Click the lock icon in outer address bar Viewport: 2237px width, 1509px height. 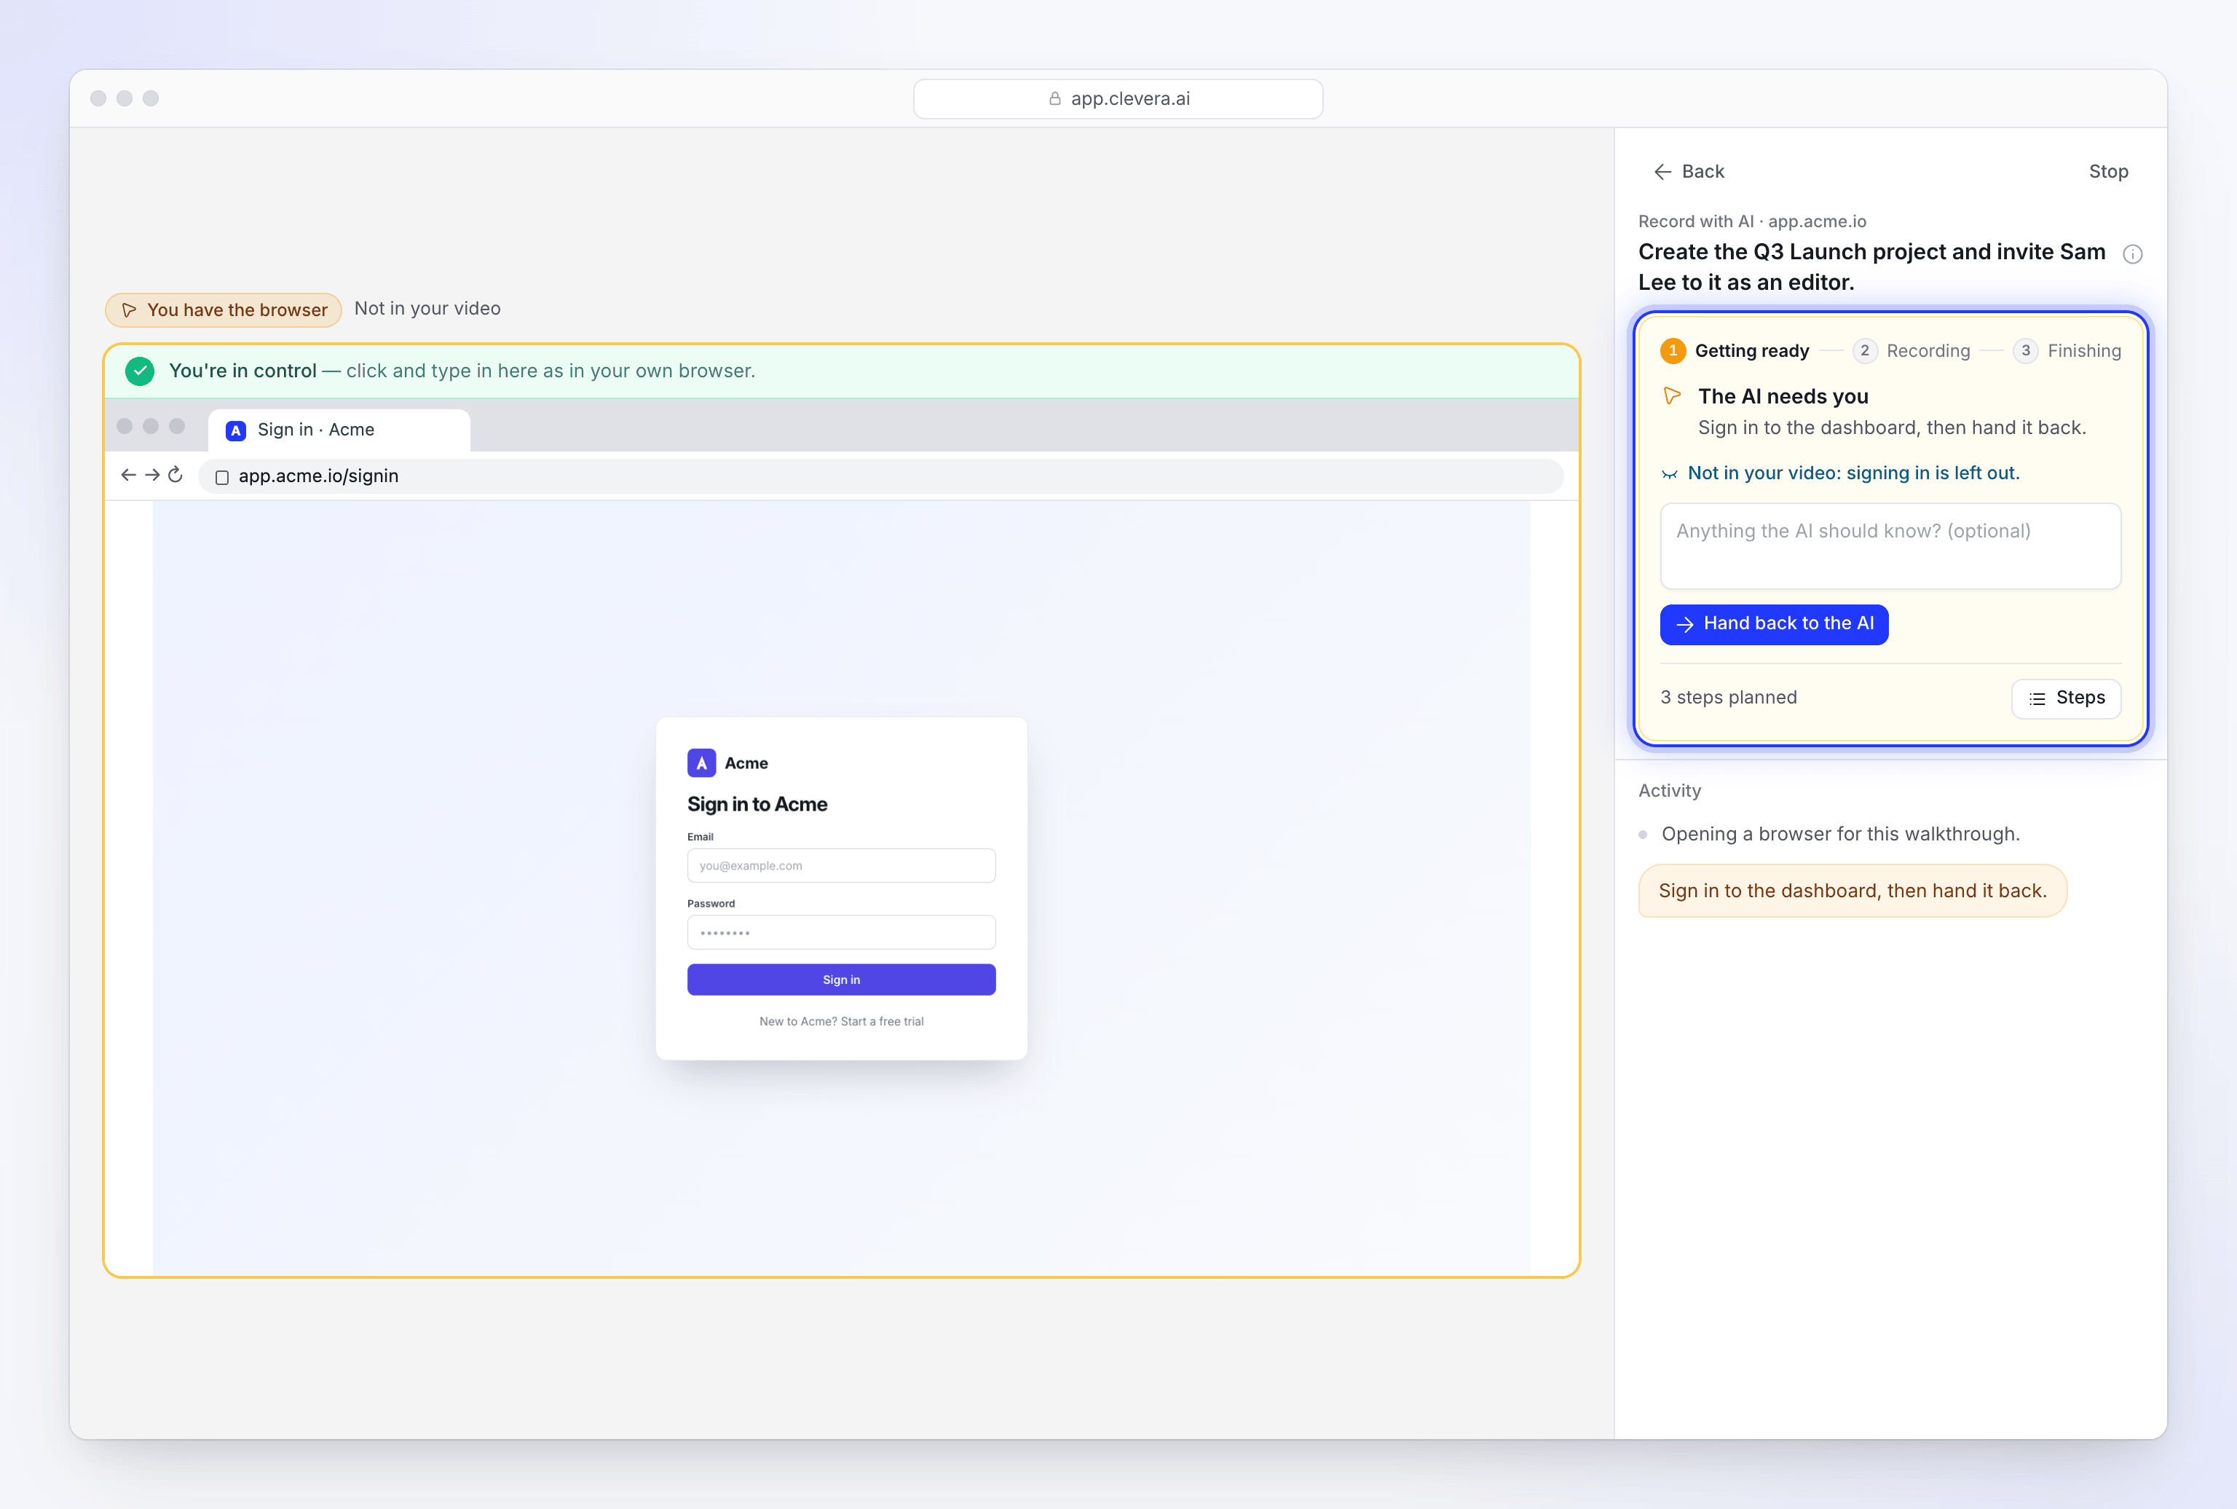pos(1054,98)
